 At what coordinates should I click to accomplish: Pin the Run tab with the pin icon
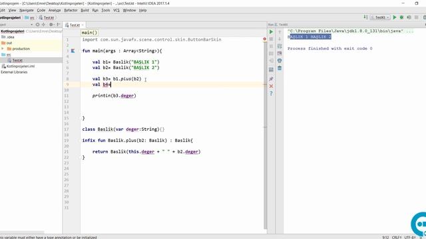pyautogui.click(x=271, y=79)
